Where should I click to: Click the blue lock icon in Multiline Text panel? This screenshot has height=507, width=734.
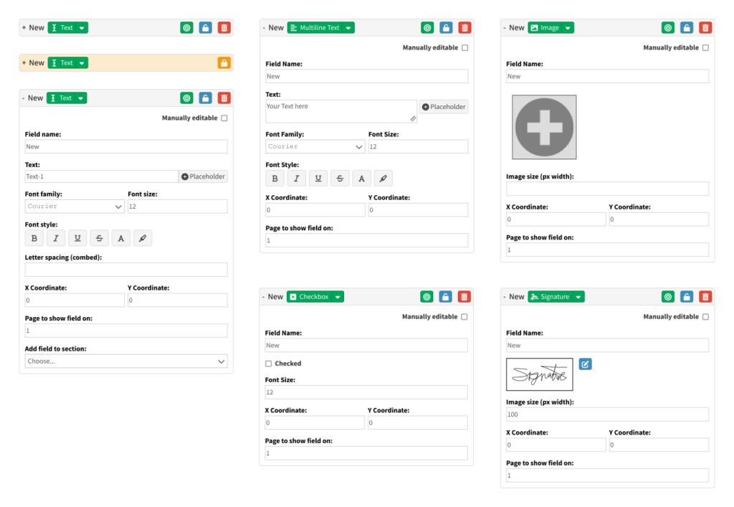tap(446, 28)
